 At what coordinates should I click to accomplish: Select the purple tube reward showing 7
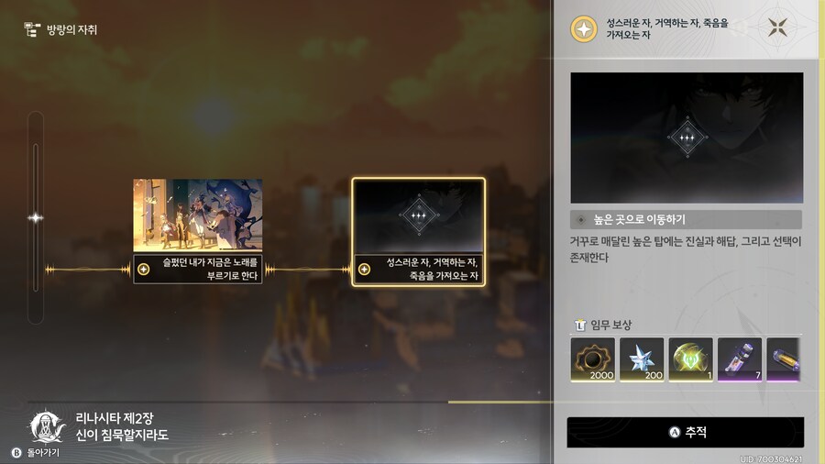740,359
